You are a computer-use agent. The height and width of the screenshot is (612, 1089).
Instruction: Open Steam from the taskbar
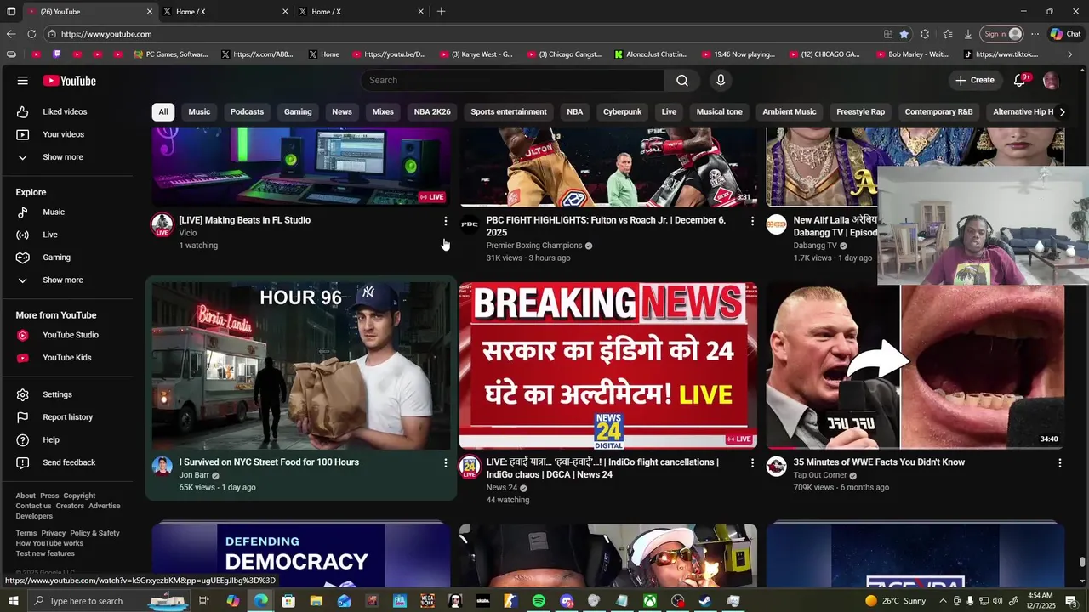pos(705,601)
